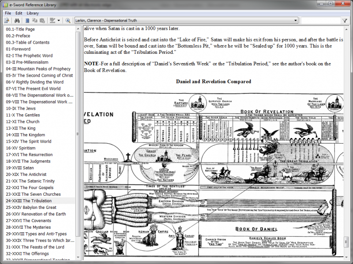The width and height of the screenshot is (353, 264).
Task: Select the "19-XVIII Satan" topic
Action: (20, 168)
